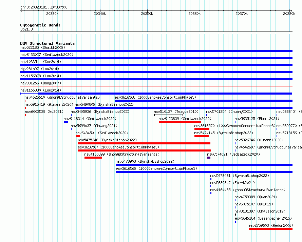Select nsv5405936 (ByrskaBishop2022) label
Screen dimensions: 302x242
coord(100,112)
